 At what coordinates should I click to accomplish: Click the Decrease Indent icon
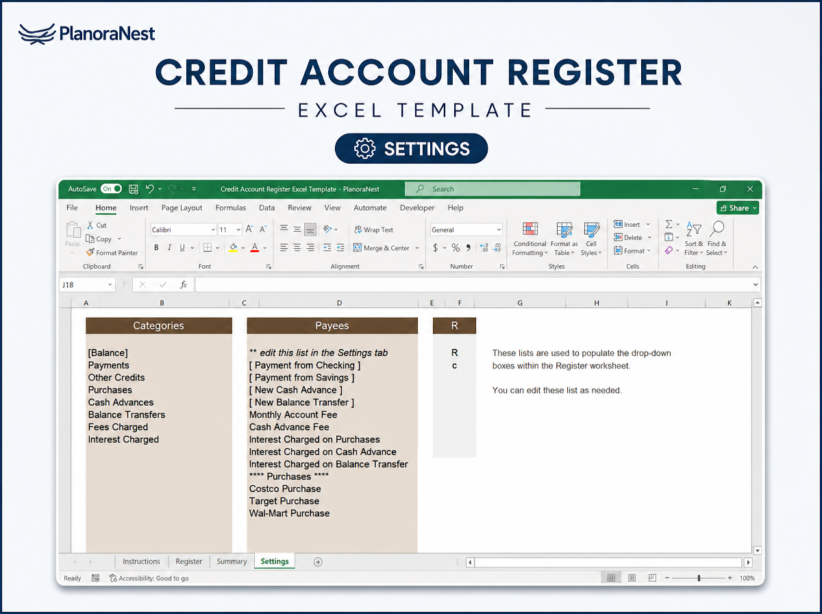point(328,248)
